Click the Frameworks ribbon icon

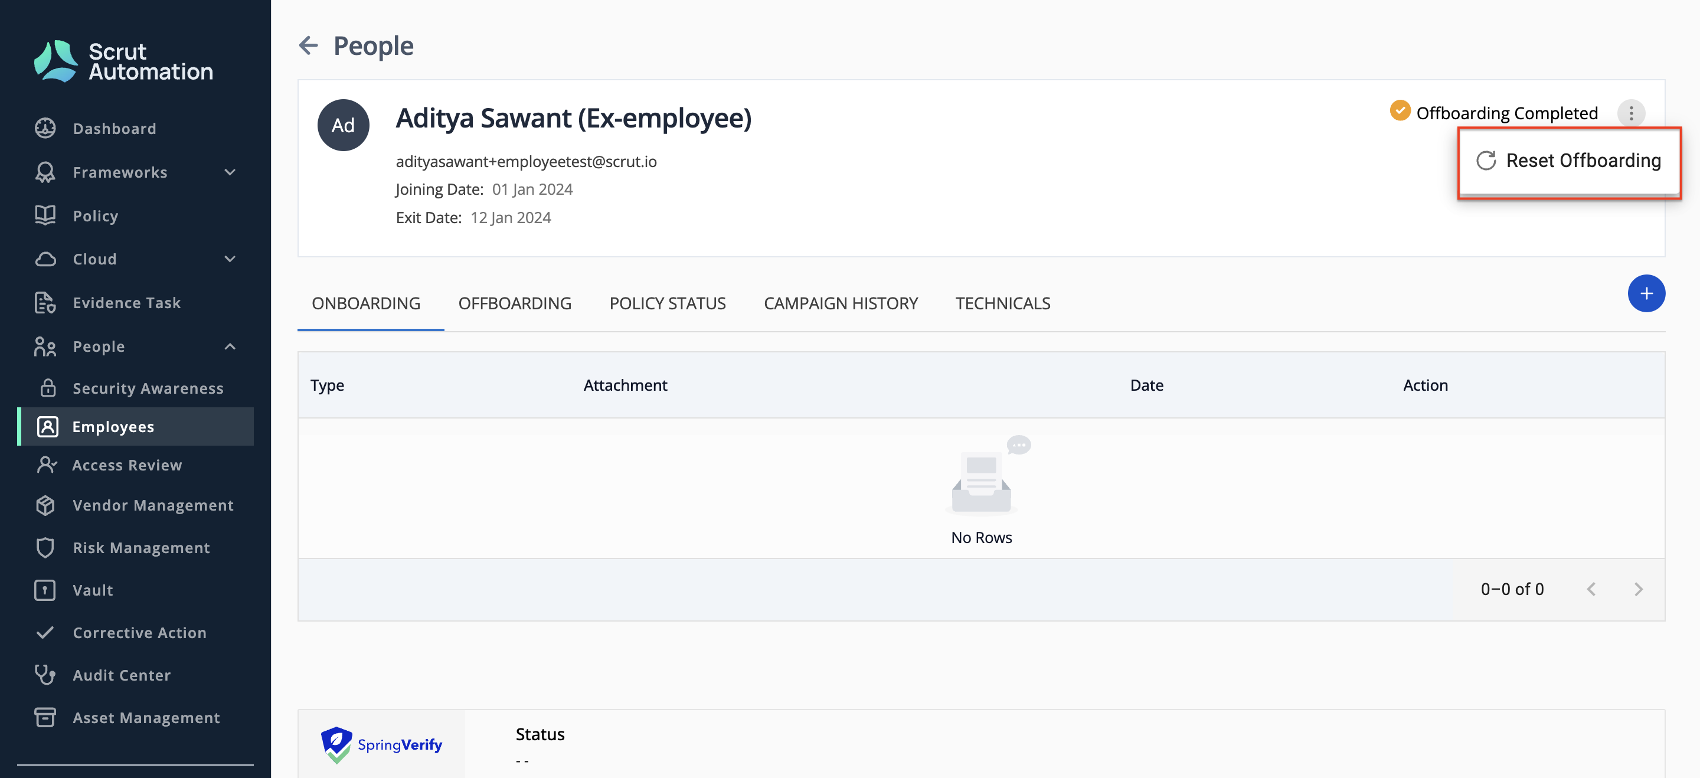(x=45, y=172)
